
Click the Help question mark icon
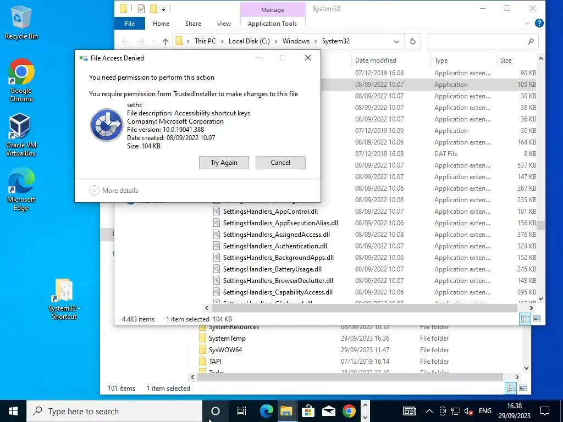pos(539,23)
